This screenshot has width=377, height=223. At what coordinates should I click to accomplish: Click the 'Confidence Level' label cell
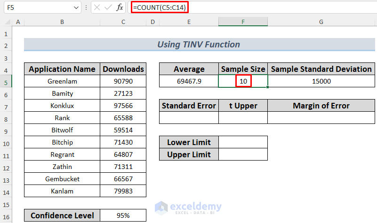(62, 215)
